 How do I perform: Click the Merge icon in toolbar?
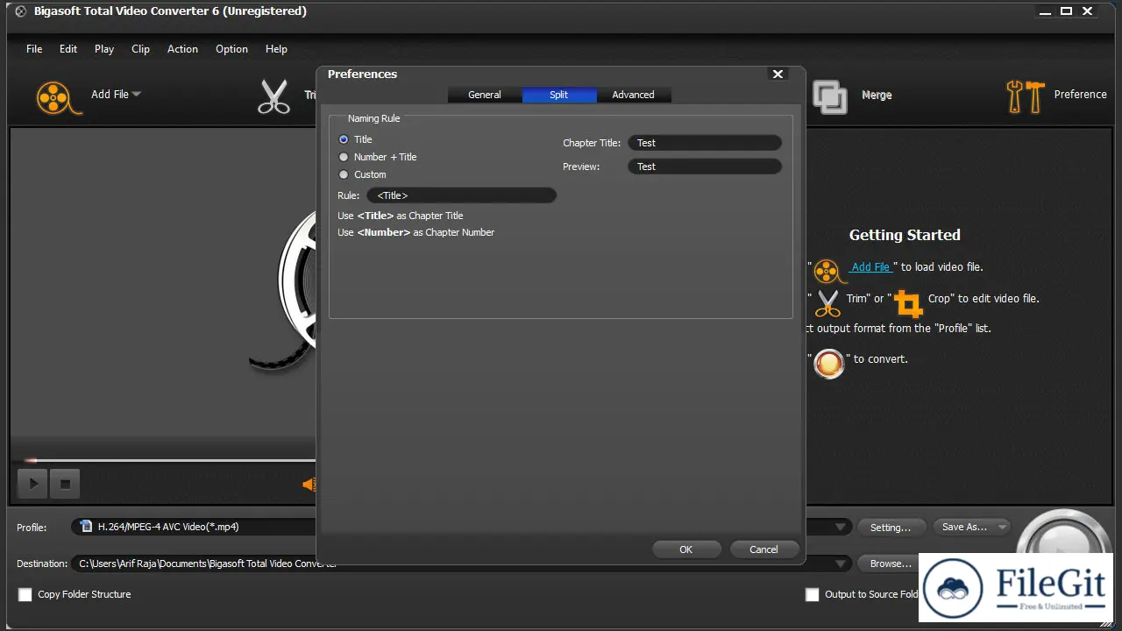pyautogui.click(x=829, y=96)
